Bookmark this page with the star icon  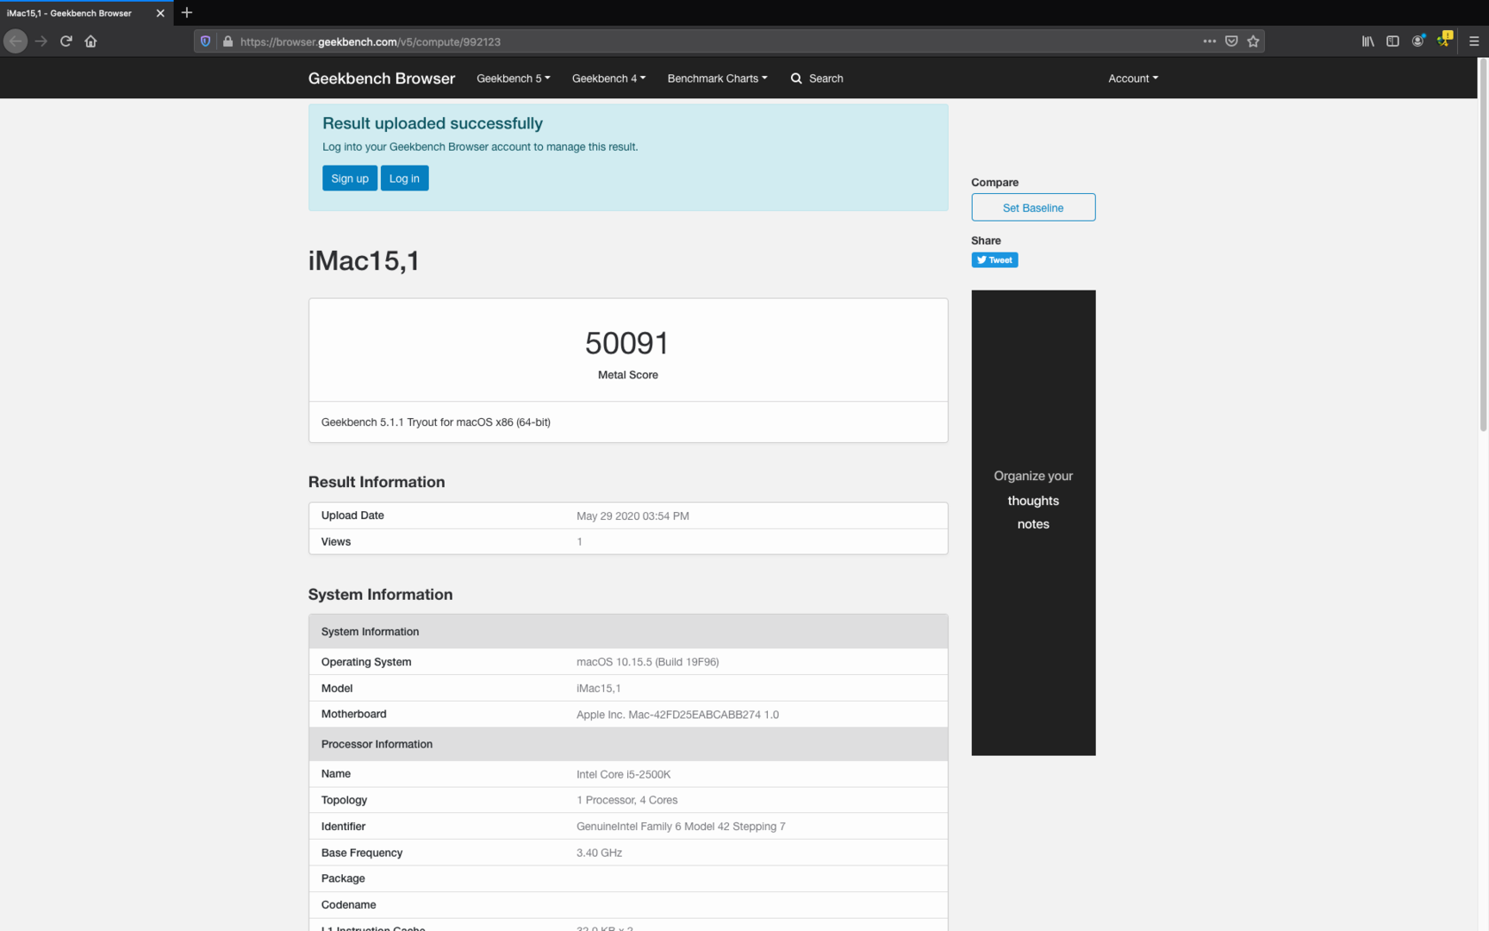click(x=1254, y=41)
